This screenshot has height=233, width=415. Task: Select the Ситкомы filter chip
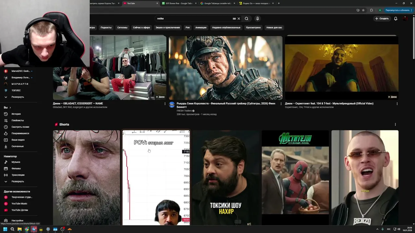point(122,28)
